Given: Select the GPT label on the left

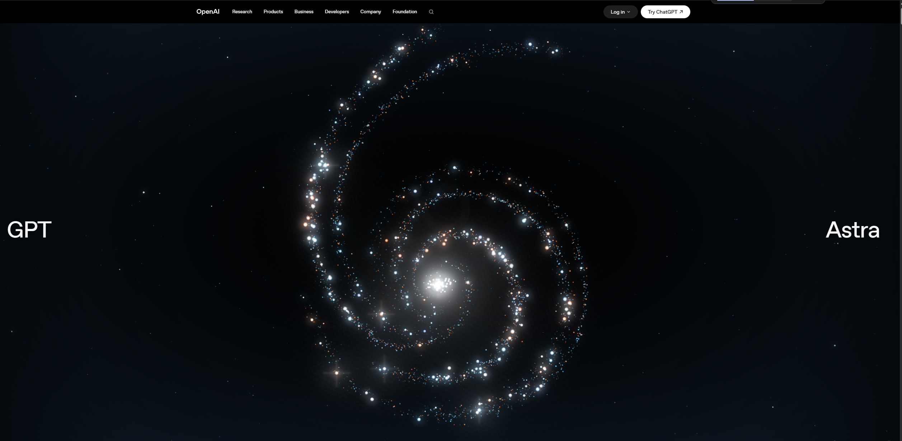Looking at the screenshot, I should click(x=29, y=230).
